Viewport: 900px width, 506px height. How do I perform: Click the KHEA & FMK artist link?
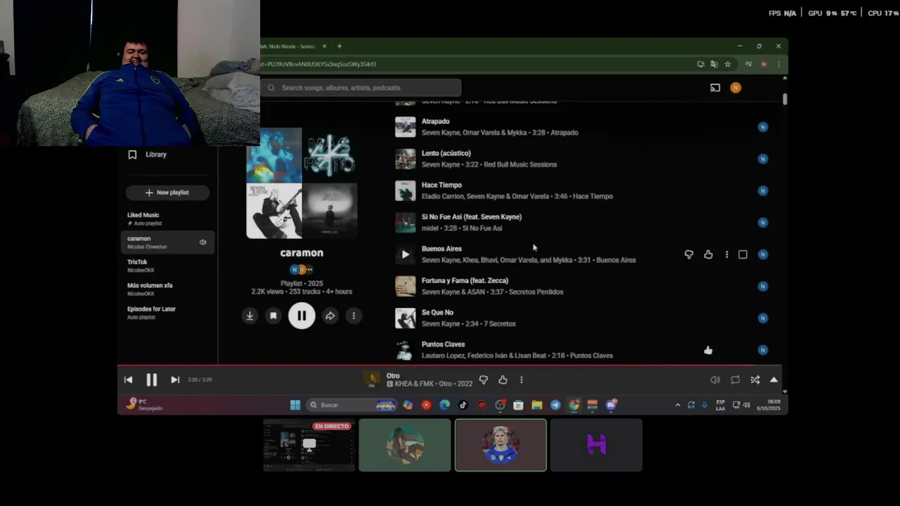[415, 384]
